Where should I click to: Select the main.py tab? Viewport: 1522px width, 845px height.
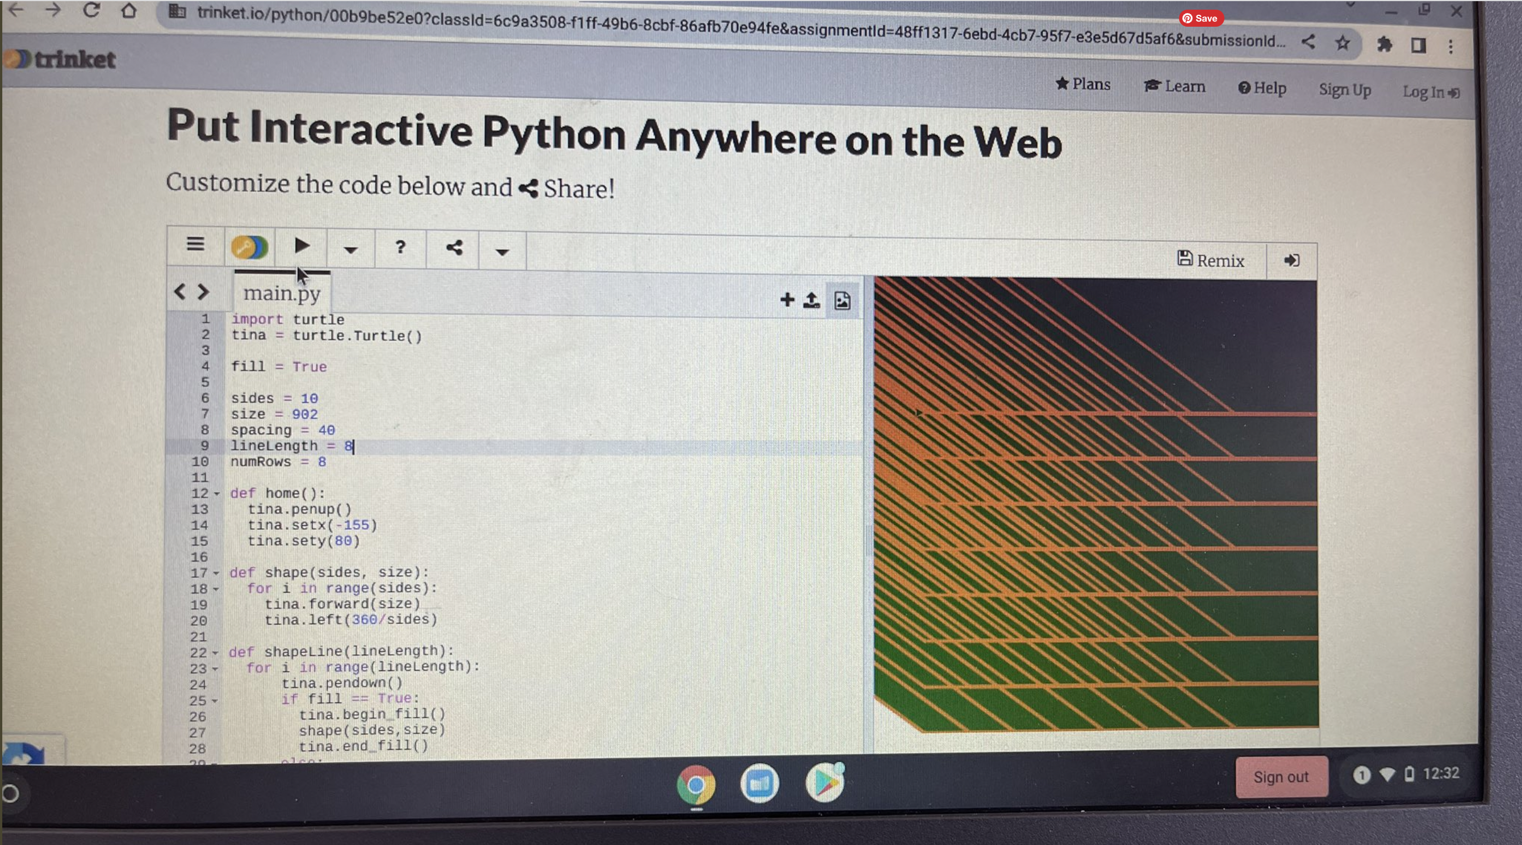(x=282, y=293)
